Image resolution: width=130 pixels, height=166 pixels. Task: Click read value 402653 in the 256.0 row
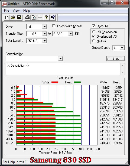[x=118, y=123]
